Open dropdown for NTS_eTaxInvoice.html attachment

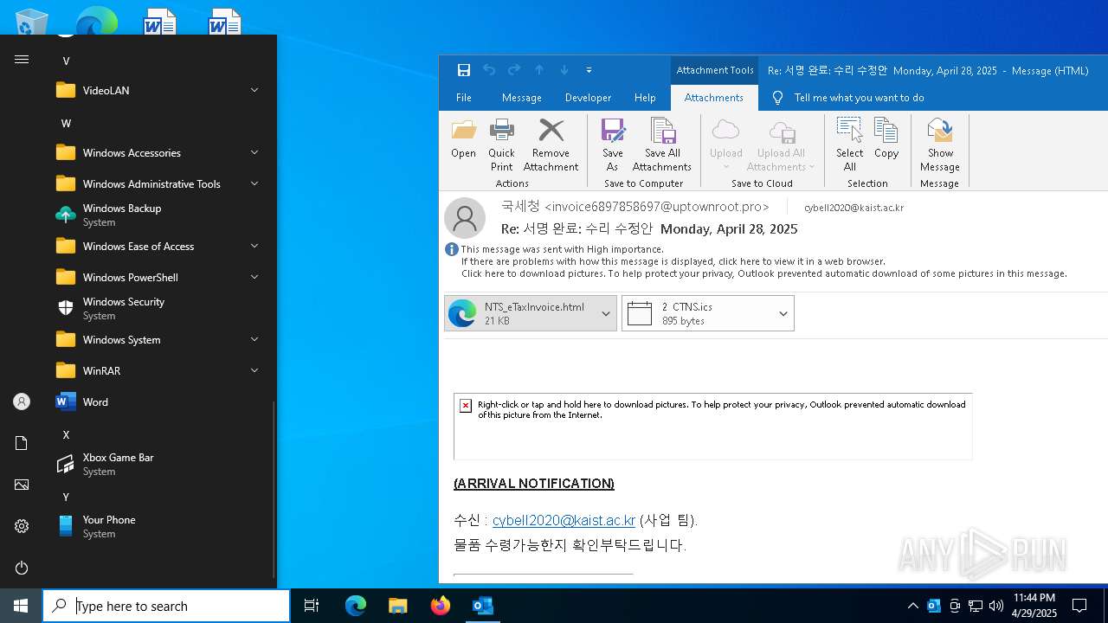click(x=606, y=313)
